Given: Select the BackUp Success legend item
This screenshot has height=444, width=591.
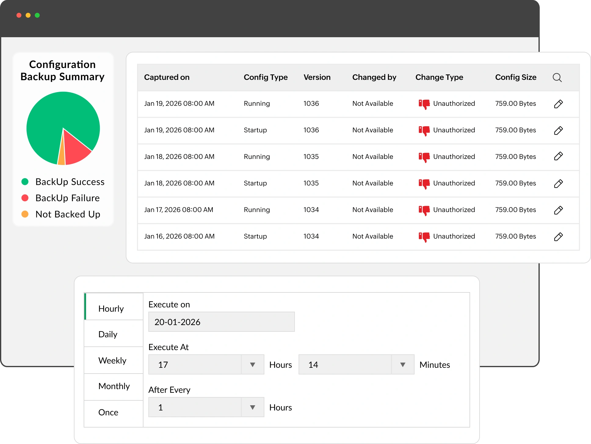Looking at the screenshot, I should click(x=70, y=182).
